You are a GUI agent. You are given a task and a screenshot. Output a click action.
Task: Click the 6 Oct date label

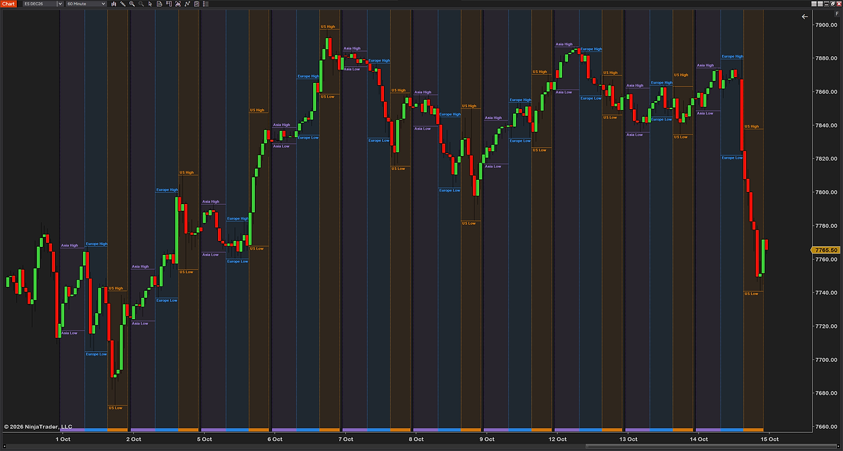[x=275, y=439]
